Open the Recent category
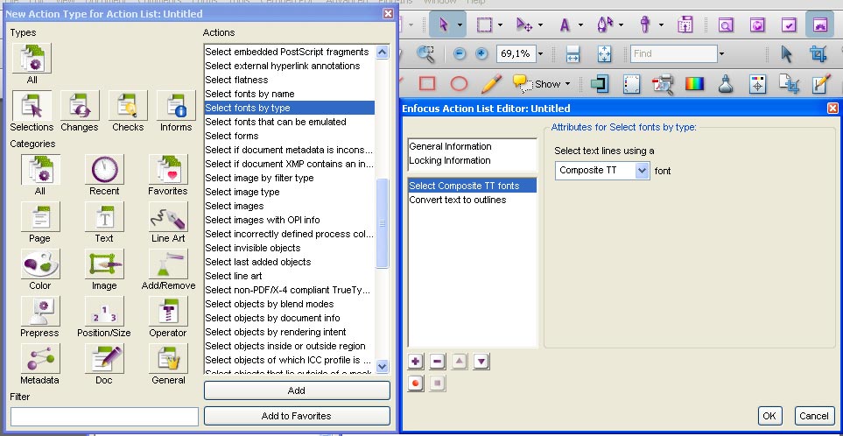843x436 pixels. 104,170
